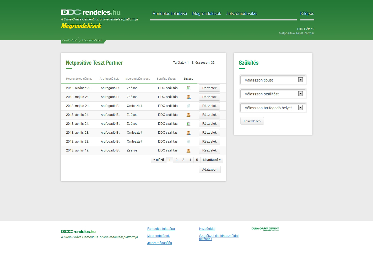373x255 pixels.
Task: Click box-with-pencil status icon in április 19 row
Action: point(188,150)
